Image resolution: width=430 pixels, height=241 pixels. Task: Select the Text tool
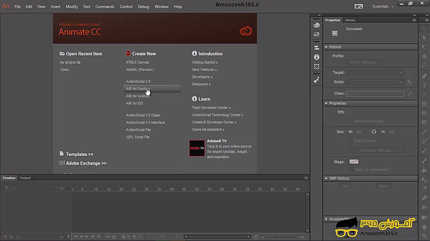pyautogui.click(x=424, y=85)
